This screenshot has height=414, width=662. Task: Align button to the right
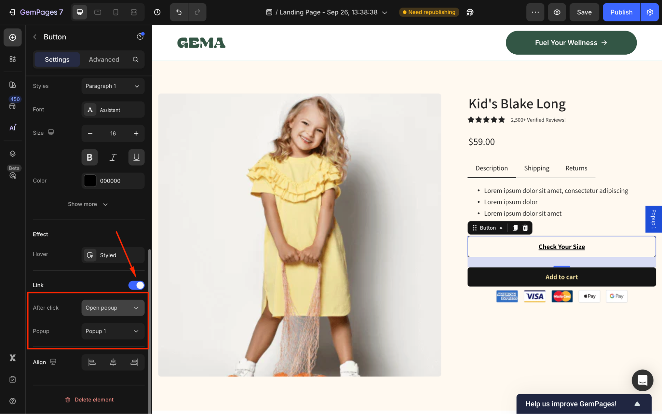click(134, 362)
